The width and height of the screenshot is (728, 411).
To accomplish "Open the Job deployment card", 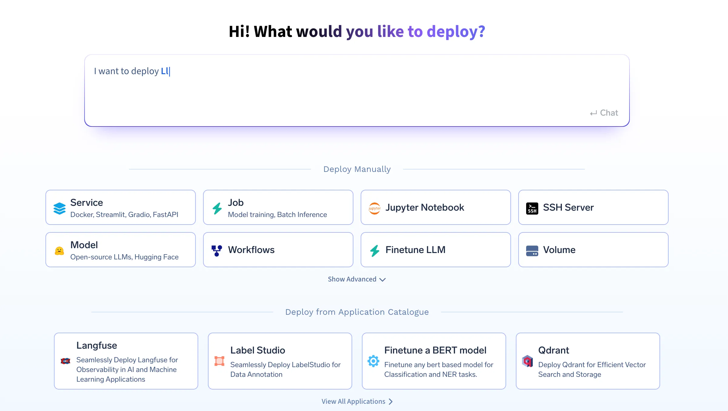I will (x=278, y=207).
